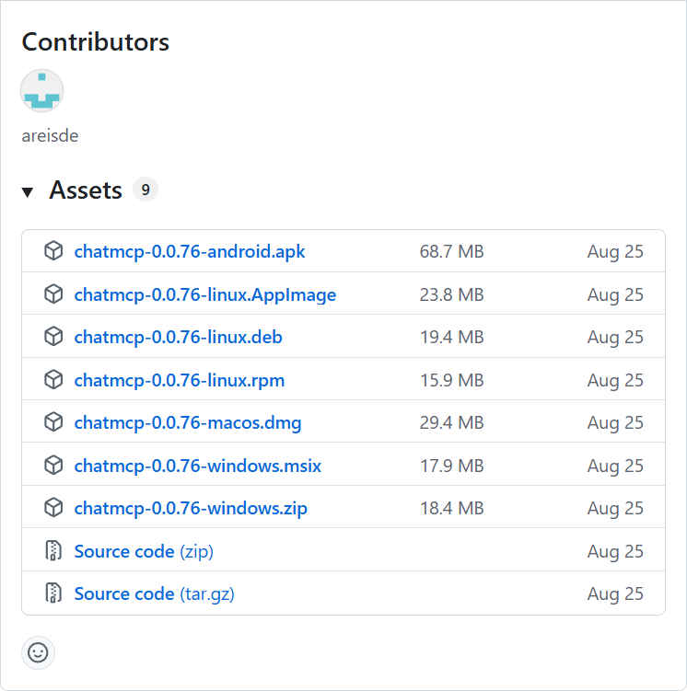Download chatmcp-0.0.76-windows.msix
The width and height of the screenshot is (687, 691).
point(197,466)
